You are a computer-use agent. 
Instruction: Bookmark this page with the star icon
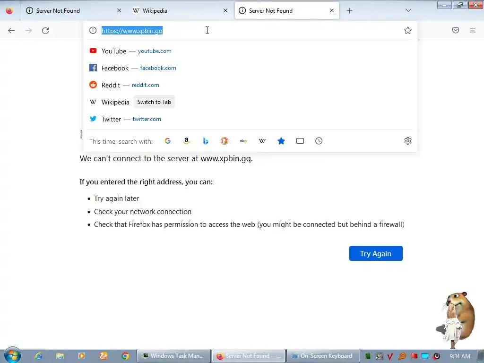[408, 30]
